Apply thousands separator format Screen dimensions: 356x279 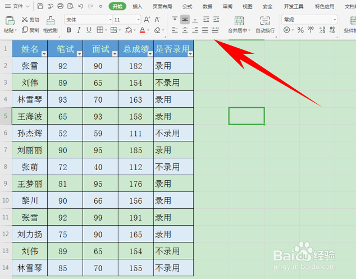tap(311, 30)
